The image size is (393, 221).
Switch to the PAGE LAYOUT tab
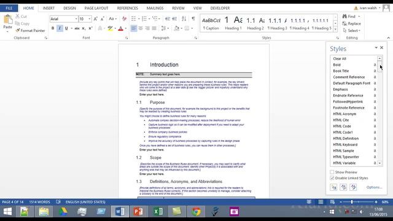pyautogui.click(x=96, y=8)
